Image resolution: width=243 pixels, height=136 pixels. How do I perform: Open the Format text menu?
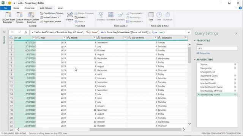pyautogui.click(x=70, y=18)
